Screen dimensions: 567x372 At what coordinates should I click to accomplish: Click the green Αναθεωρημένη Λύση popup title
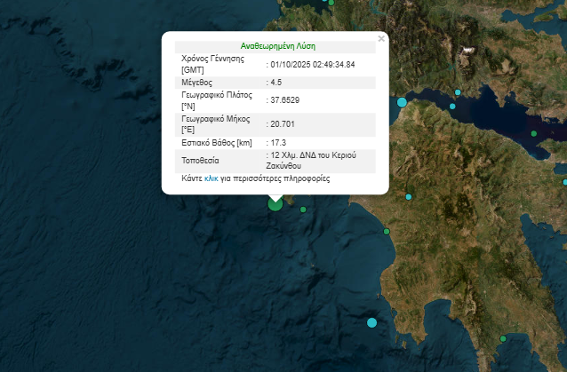[x=277, y=46]
